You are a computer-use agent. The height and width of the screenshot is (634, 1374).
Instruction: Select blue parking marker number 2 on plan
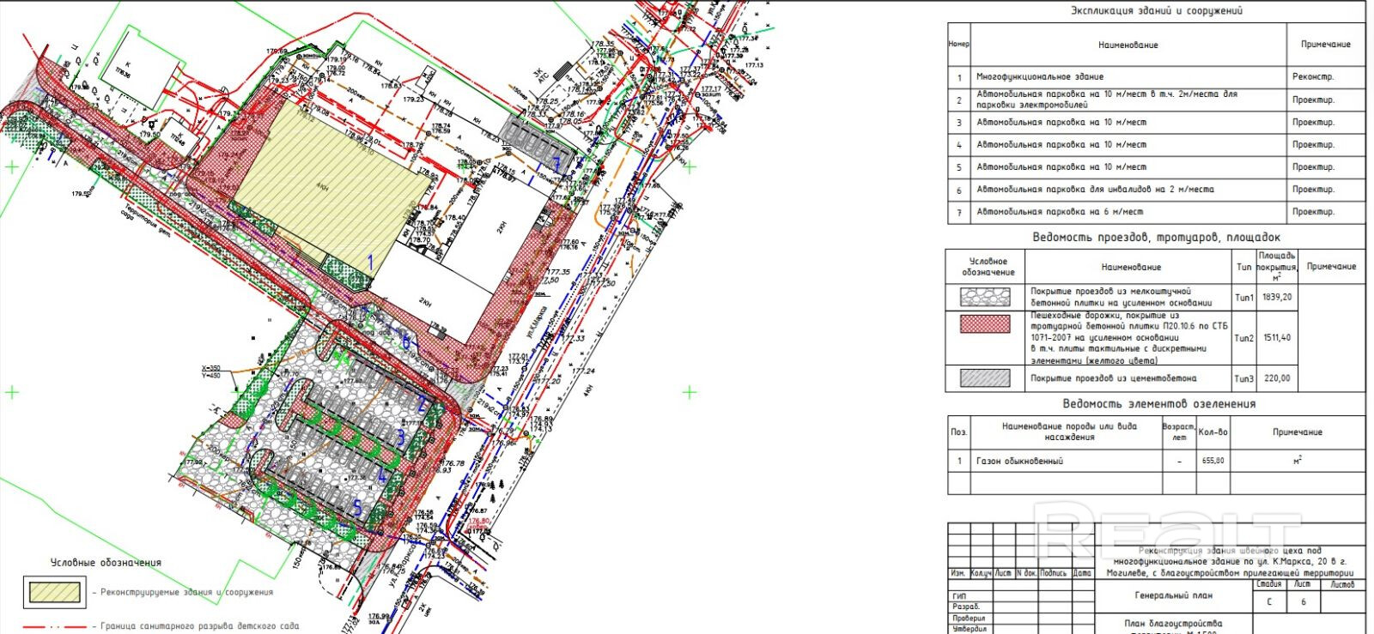click(422, 402)
